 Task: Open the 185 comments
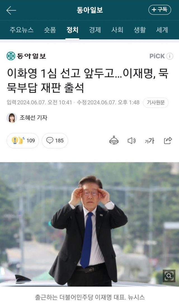[55, 140]
